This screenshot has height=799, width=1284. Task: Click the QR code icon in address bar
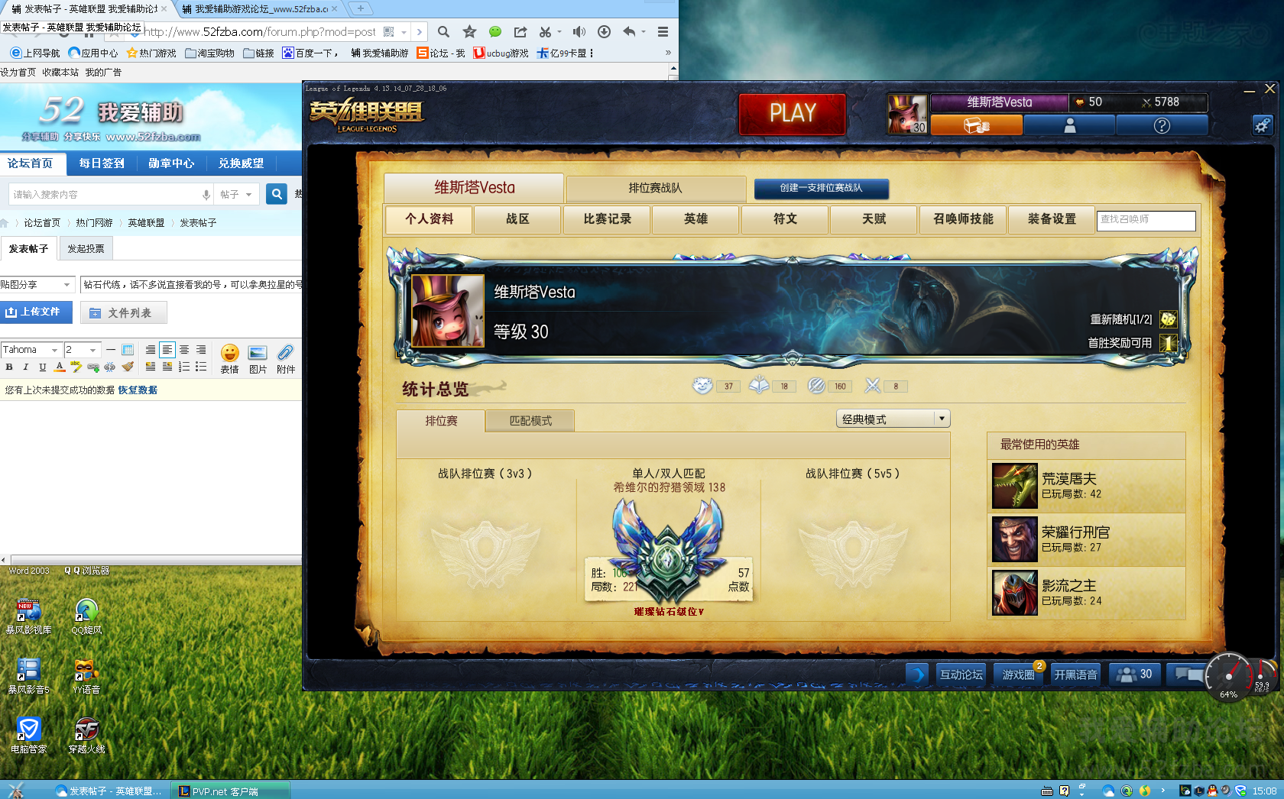pos(388,32)
